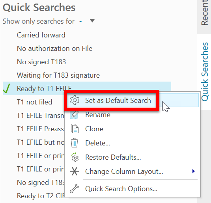This screenshot has width=211, height=203.
Task: Select the T1 EFILE Transm search row
Action: 41,115
